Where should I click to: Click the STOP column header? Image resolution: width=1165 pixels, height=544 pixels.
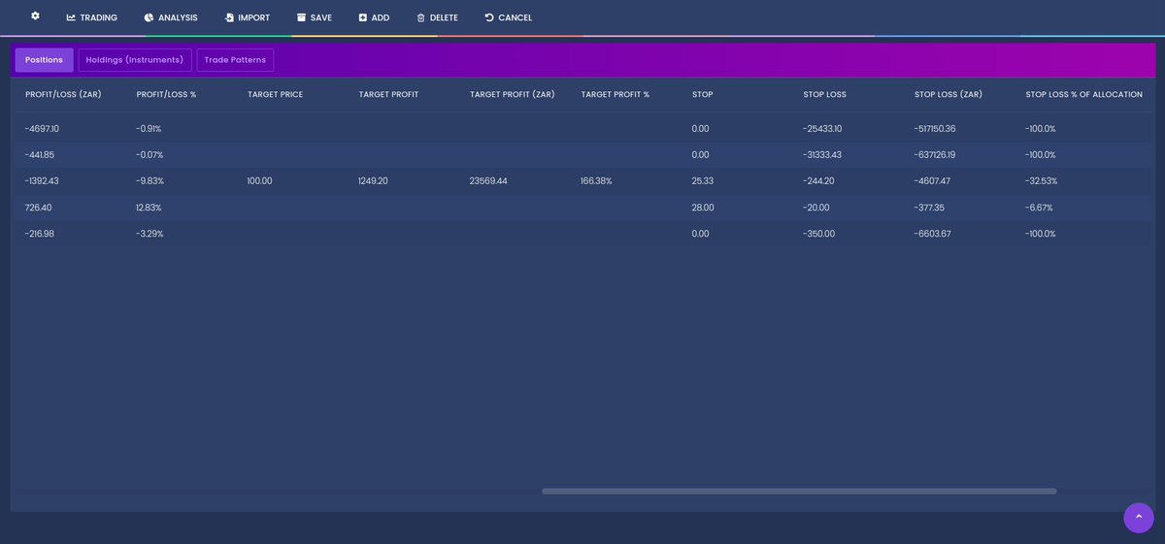(703, 95)
